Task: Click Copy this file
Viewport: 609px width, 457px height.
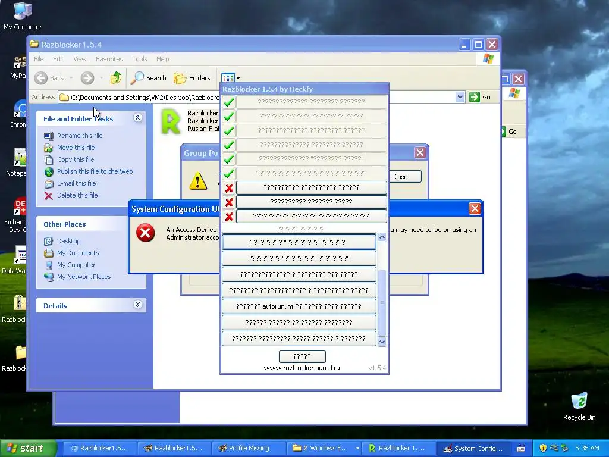Action: pyautogui.click(x=76, y=159)
